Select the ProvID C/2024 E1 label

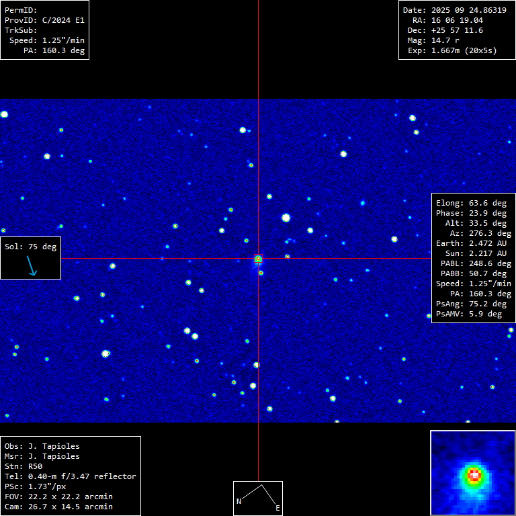pyautogui.click(x=44, y=20)
